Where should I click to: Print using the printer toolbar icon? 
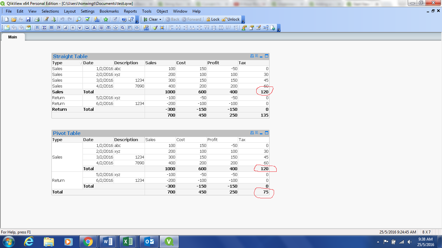[37, 19]
